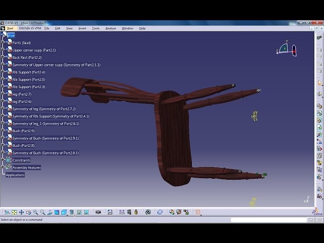The height and width of the screenshot is (243, 324).
Task: Click the grid pattern icon in bottom toolbar
Action: (x=198, y=212)
